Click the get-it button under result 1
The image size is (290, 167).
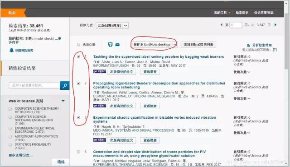coord(100,71)
